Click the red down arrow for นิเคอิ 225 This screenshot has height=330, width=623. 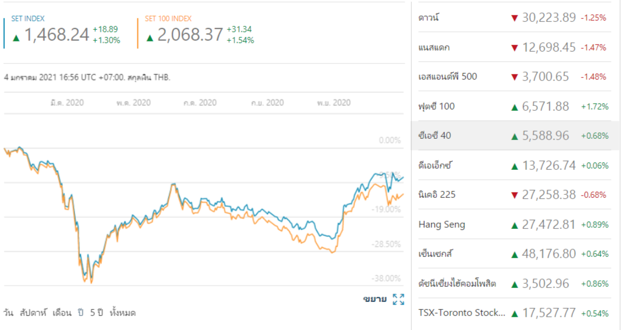click(514, 195)
